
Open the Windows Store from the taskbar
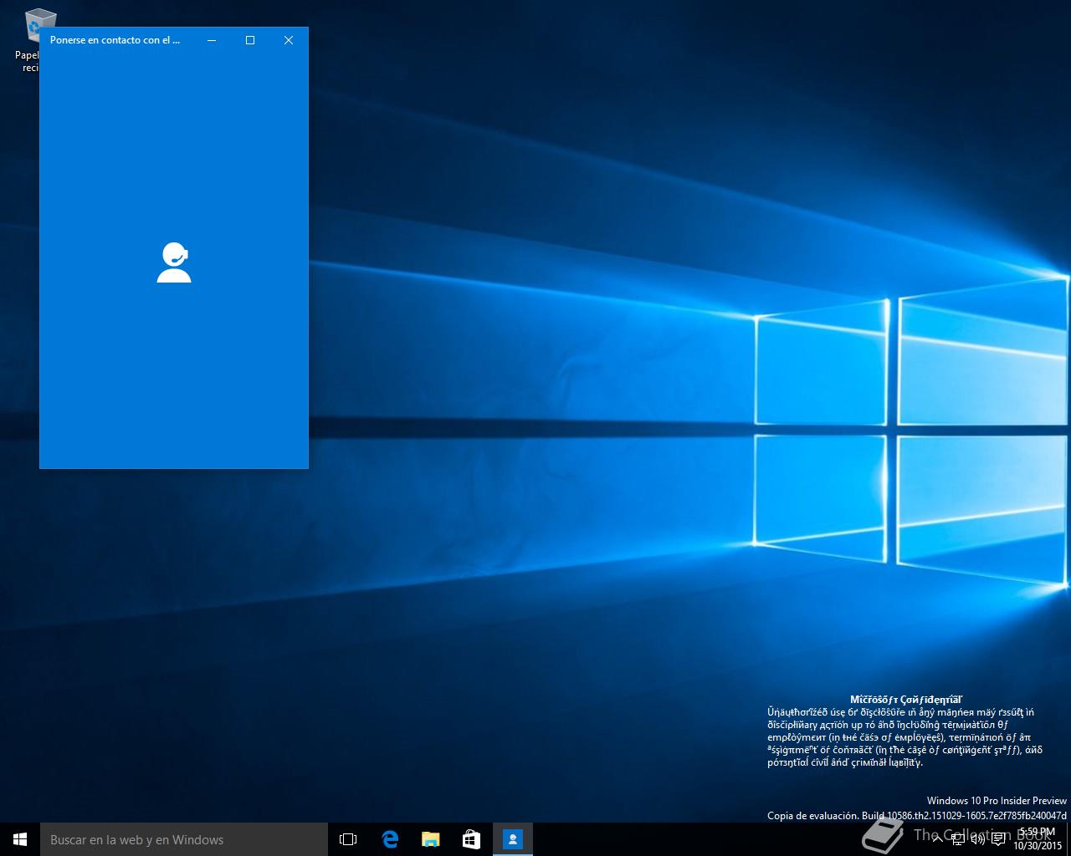coord(471,839)
